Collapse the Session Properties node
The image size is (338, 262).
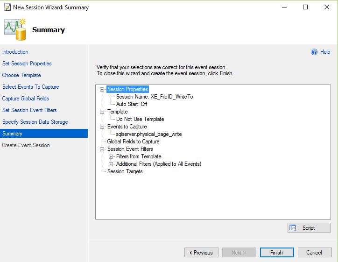[102, 89]
